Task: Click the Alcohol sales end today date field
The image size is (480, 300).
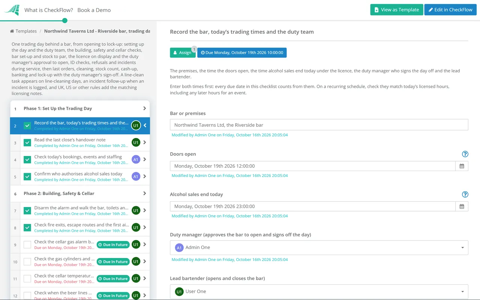Action: (x=313, y=207)
